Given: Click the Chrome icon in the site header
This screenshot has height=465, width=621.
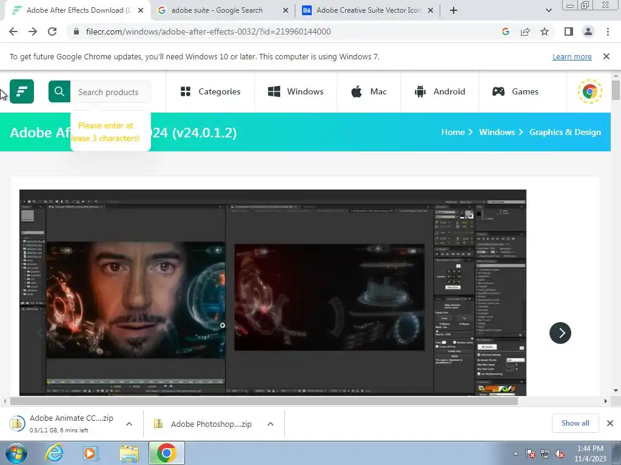Looking at the screenshot, I should [x=589, y=92].
